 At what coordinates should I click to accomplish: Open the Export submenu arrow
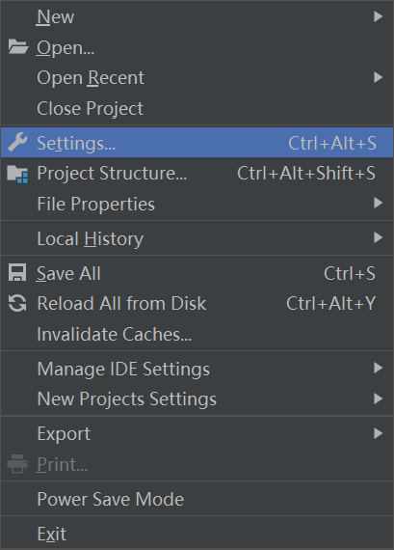[378, 433]
